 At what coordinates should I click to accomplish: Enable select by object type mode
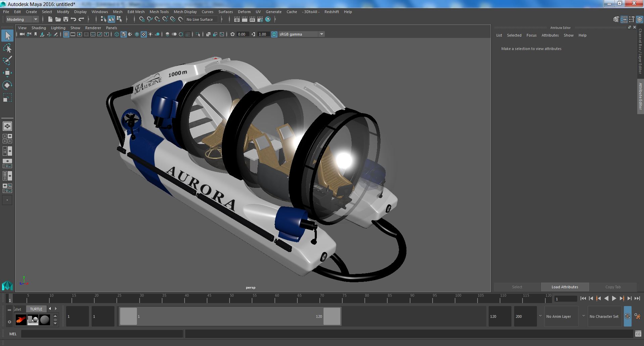pos(111,19)
